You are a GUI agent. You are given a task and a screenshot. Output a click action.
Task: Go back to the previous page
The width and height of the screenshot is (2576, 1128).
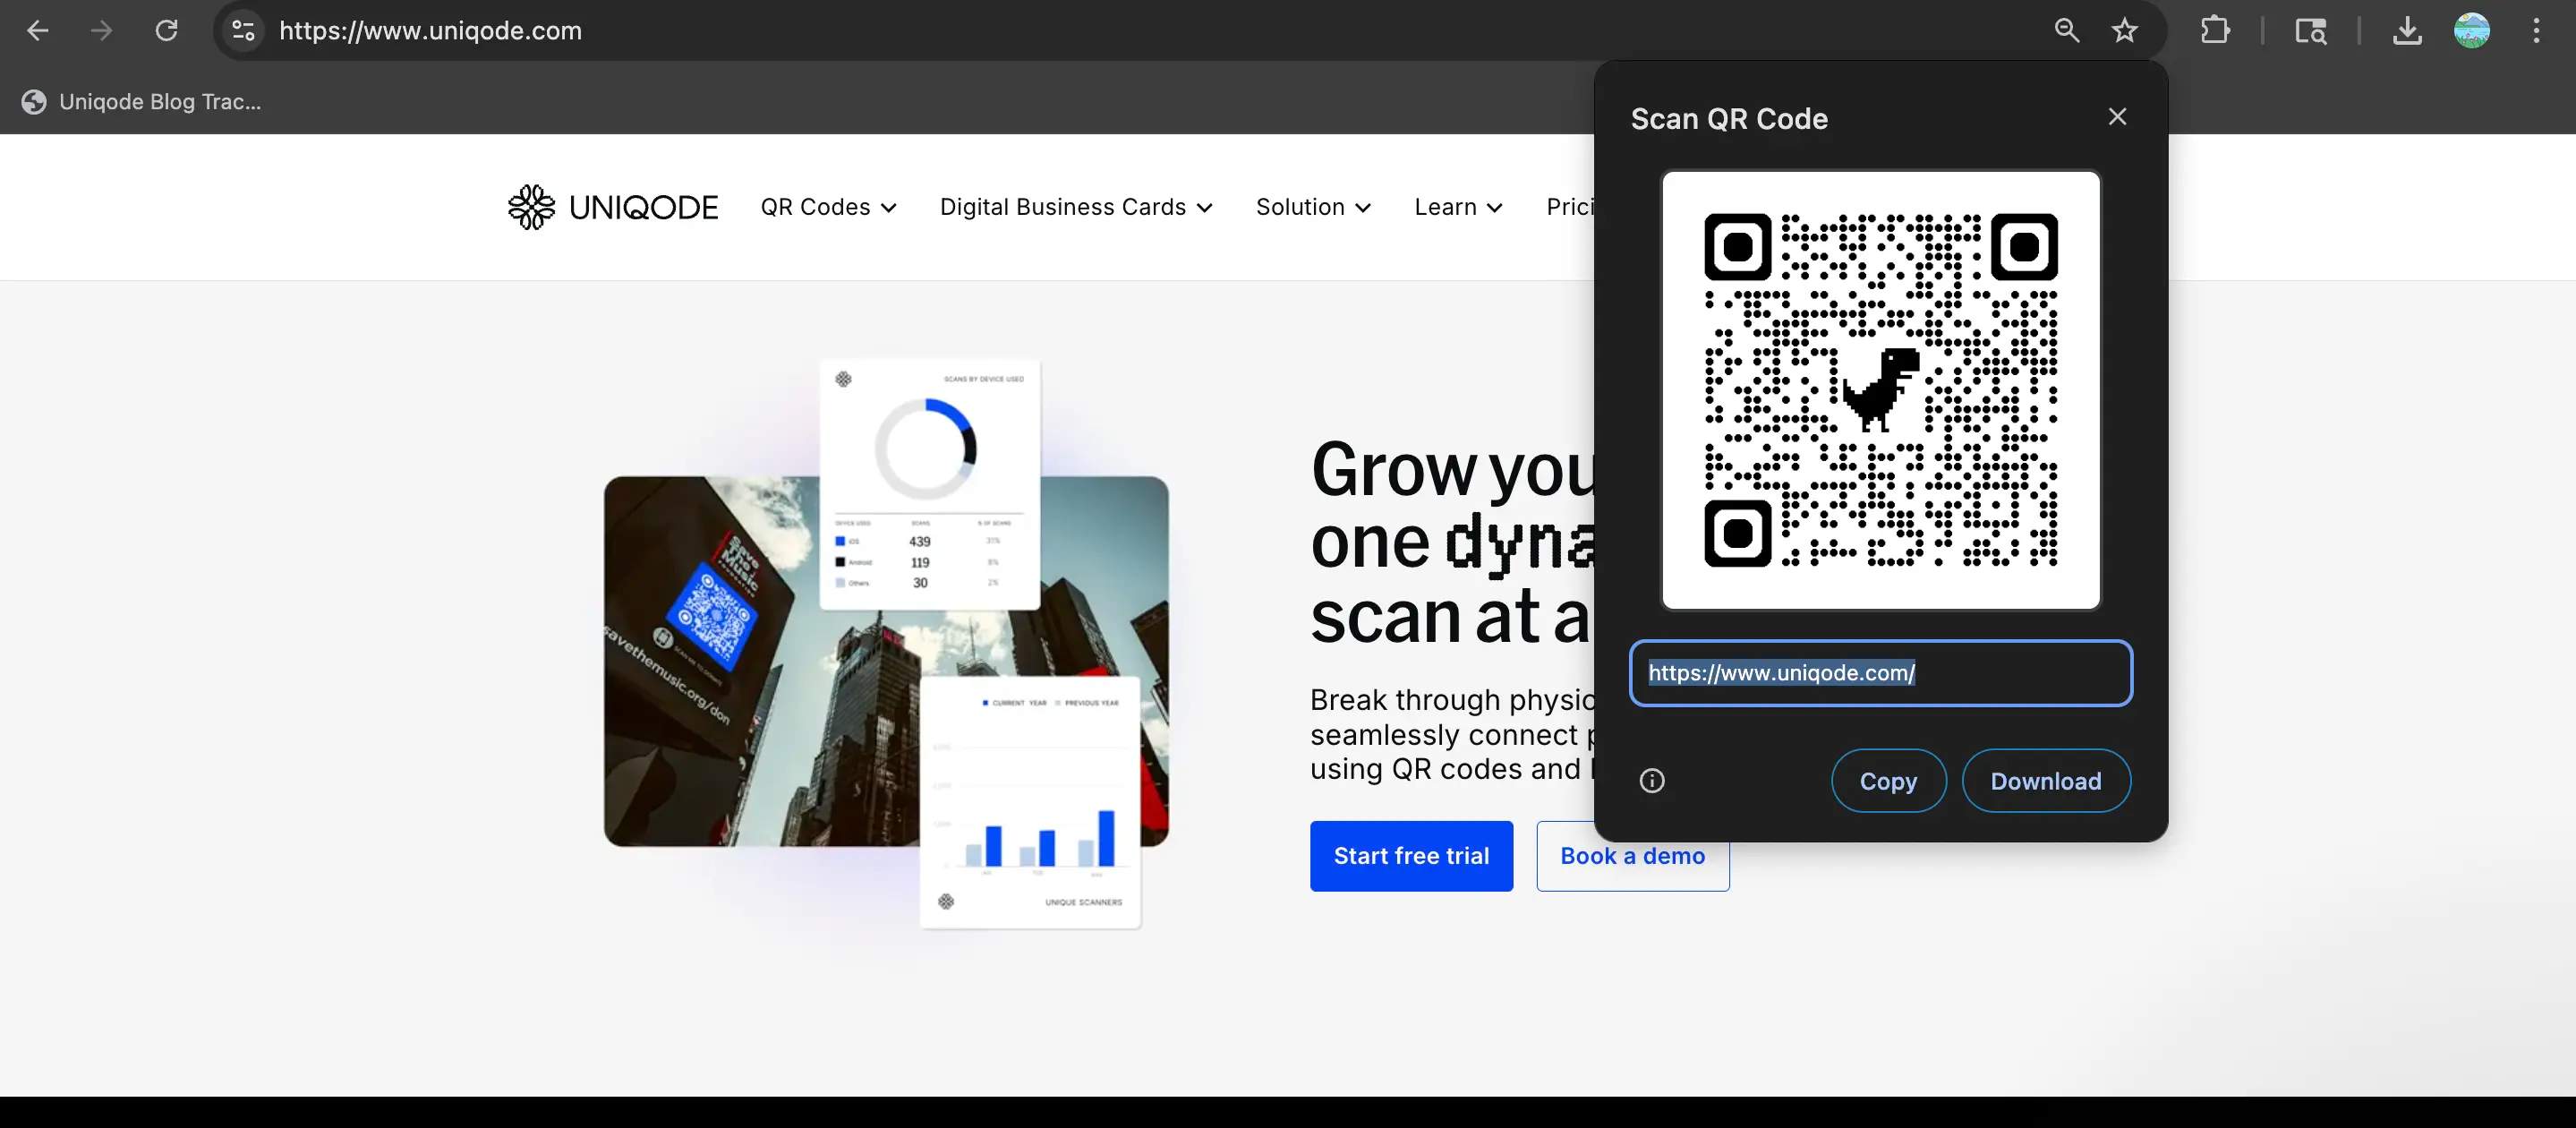(38, 31)
